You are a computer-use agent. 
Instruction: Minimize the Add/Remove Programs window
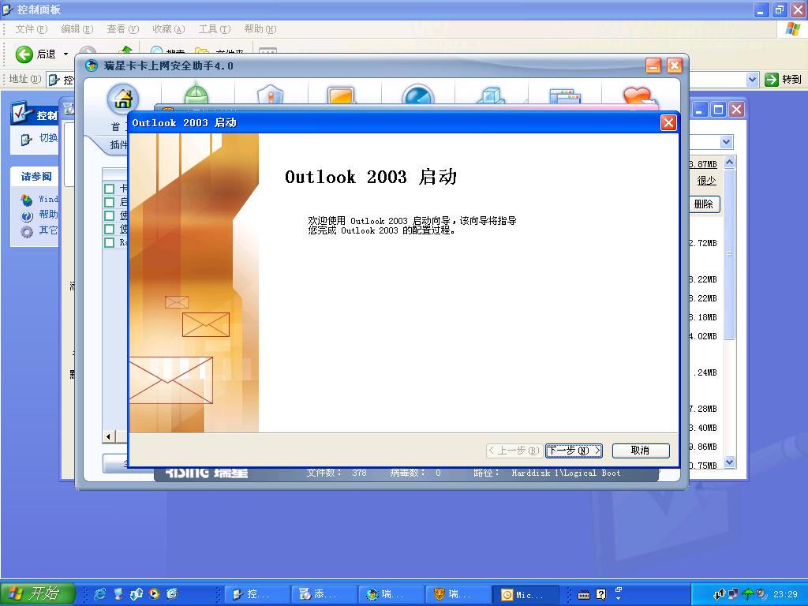[699, 109]
